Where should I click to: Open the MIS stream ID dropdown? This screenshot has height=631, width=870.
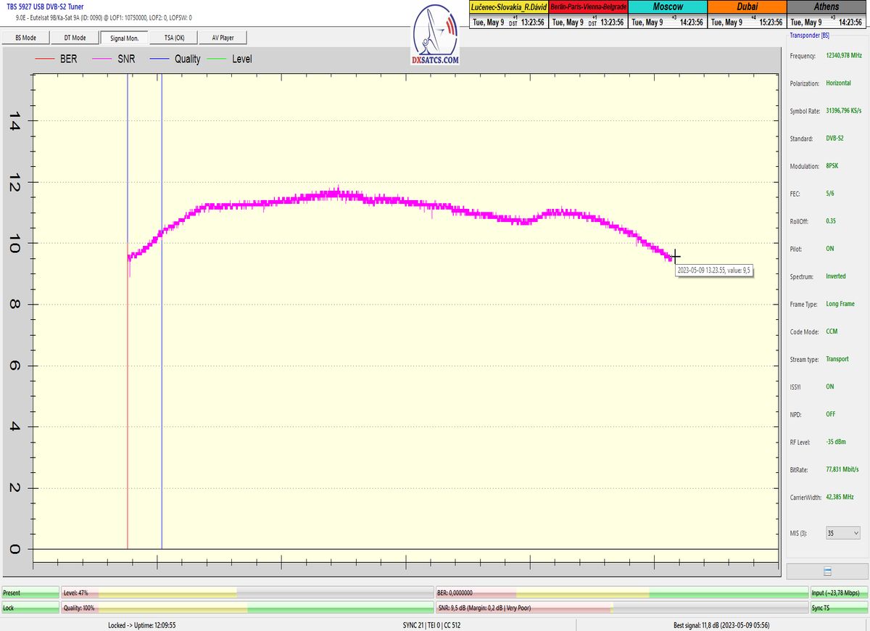pyautogui.click(x=843, y=533)
